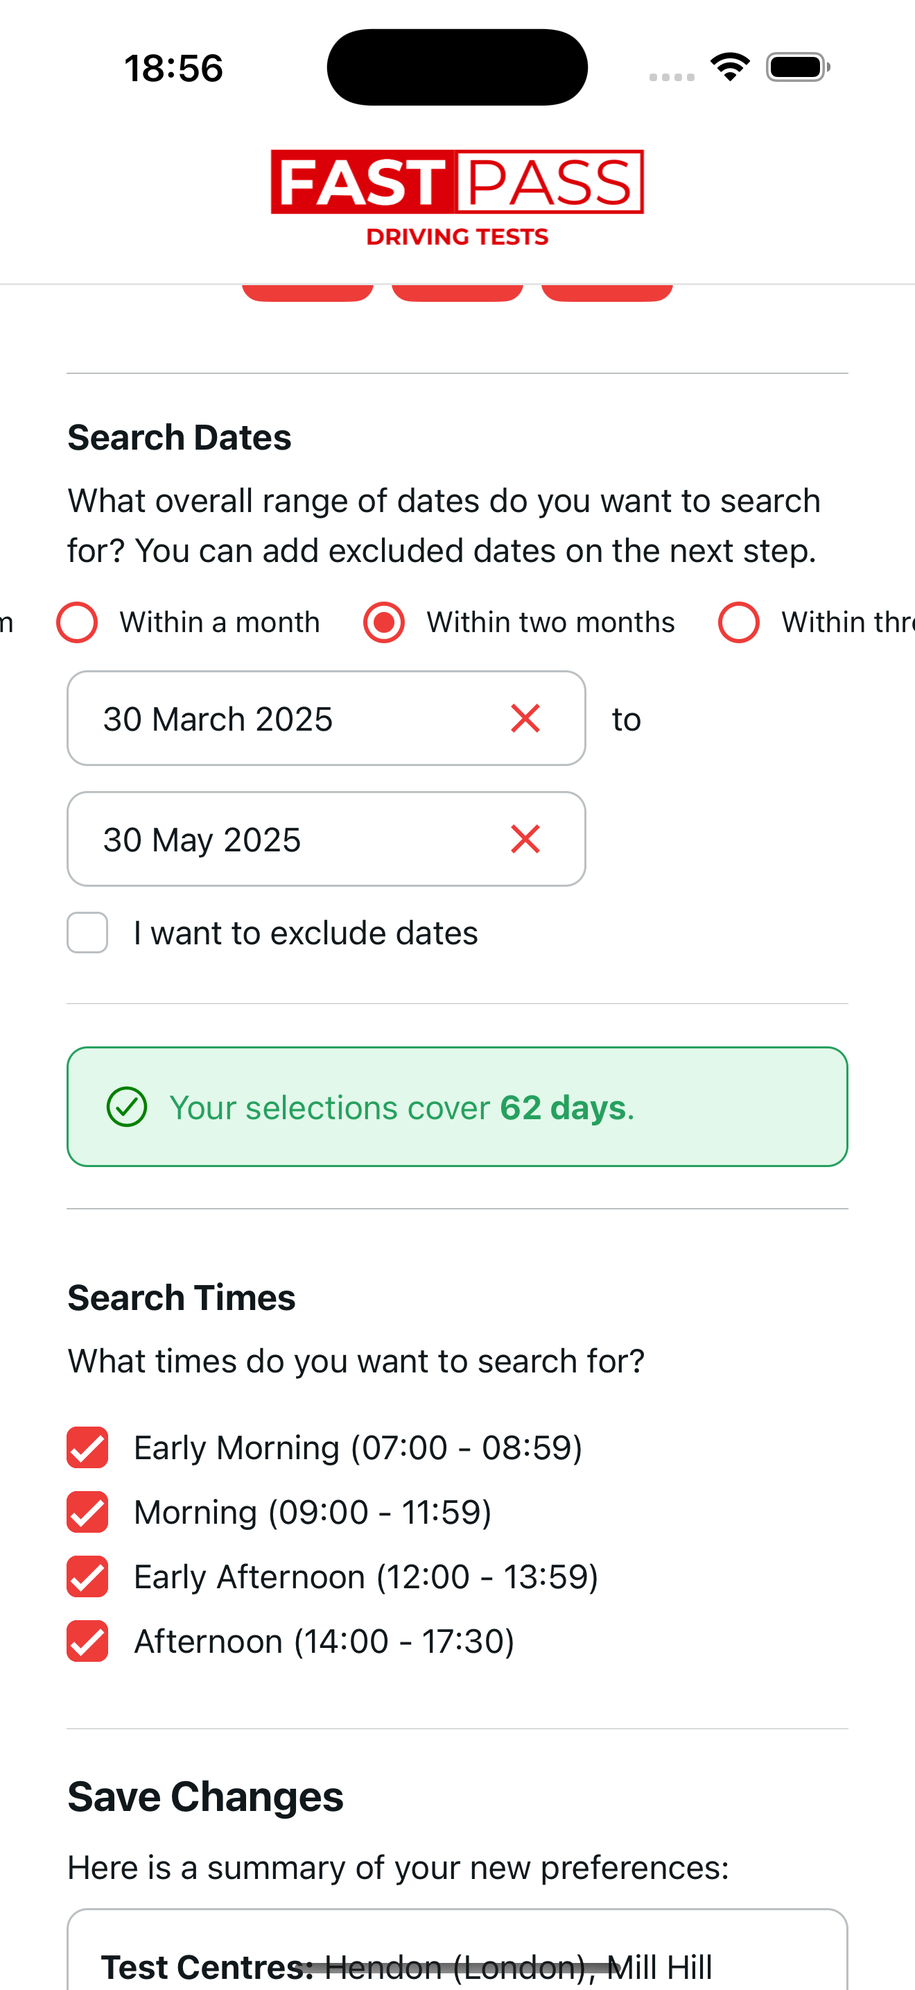Select Within a month option

[77, 622]
